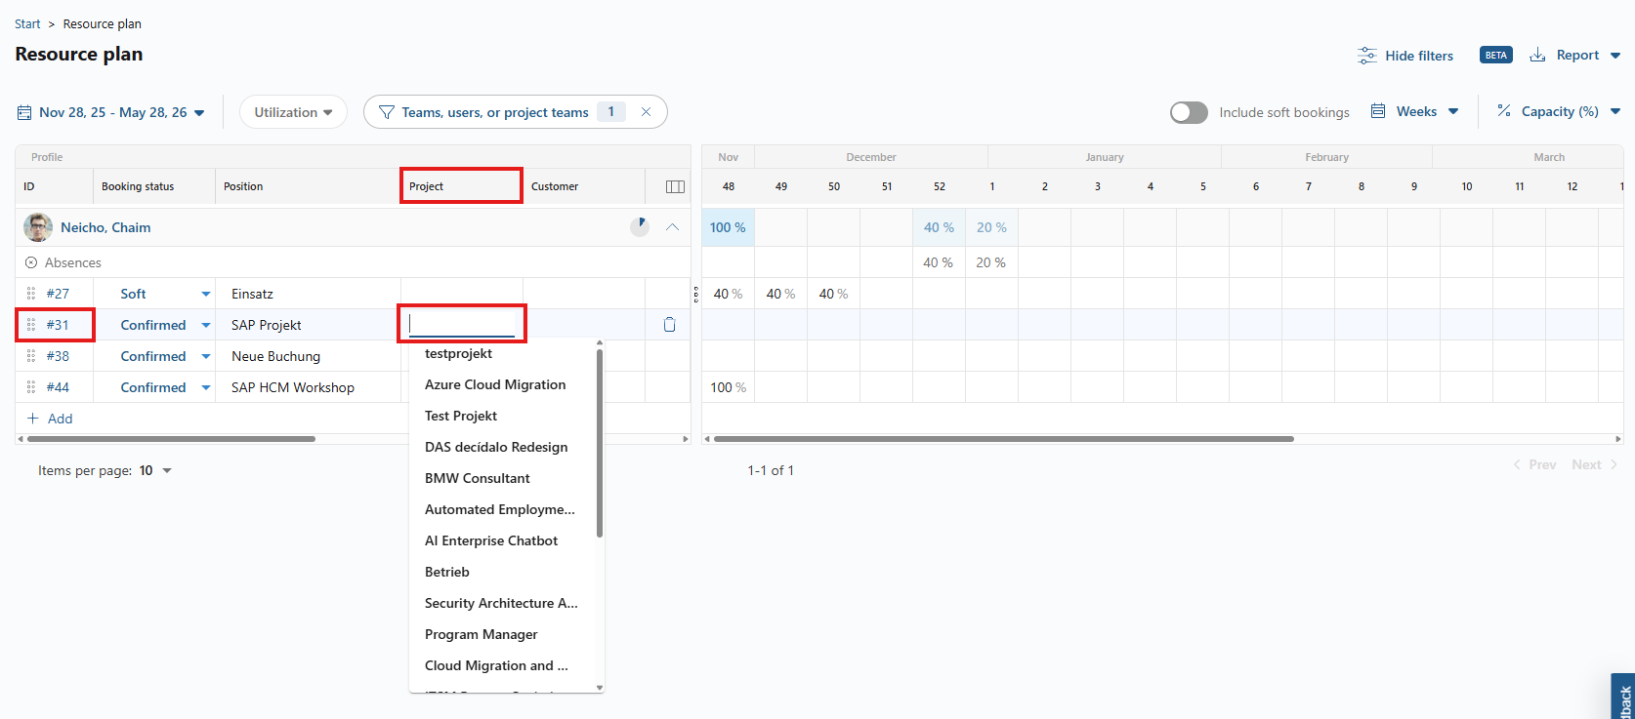Select BMW Consultant project
The height and width of the screenshot is (719, 1635).
coord(502,478)
